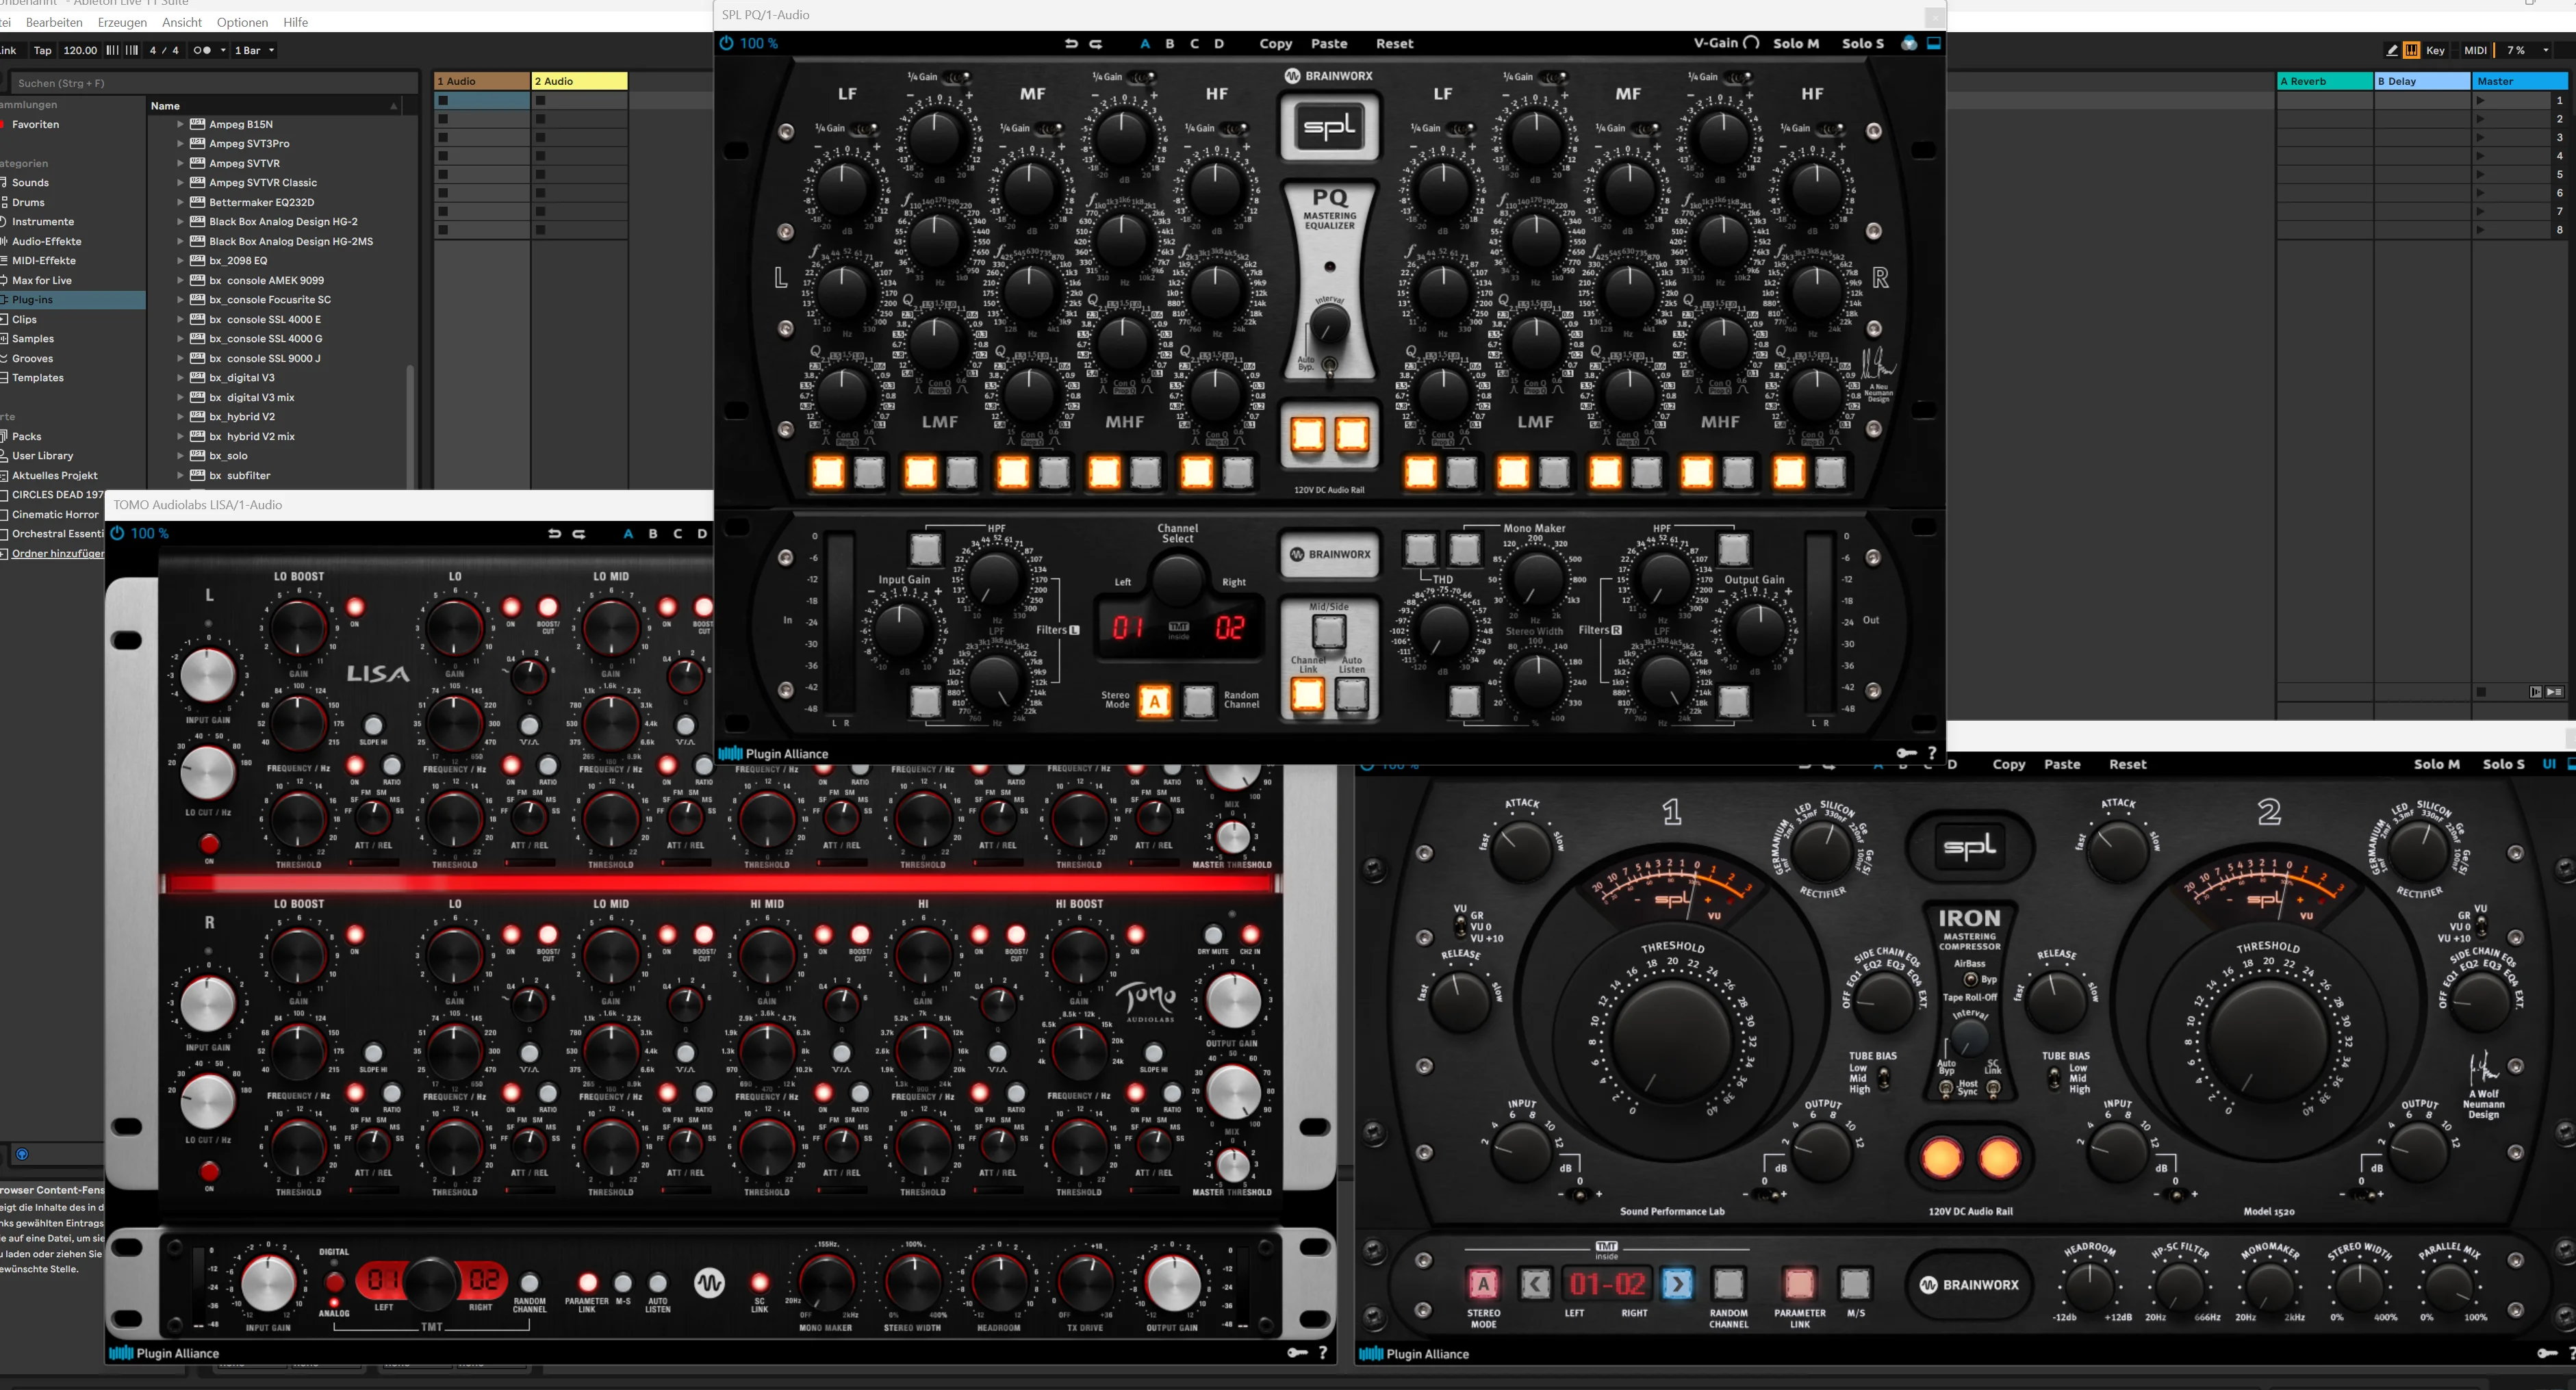Expand bx_subfilter browser entry
The height and width of the screenshot is (1390, 2576).
pos(180,475)
